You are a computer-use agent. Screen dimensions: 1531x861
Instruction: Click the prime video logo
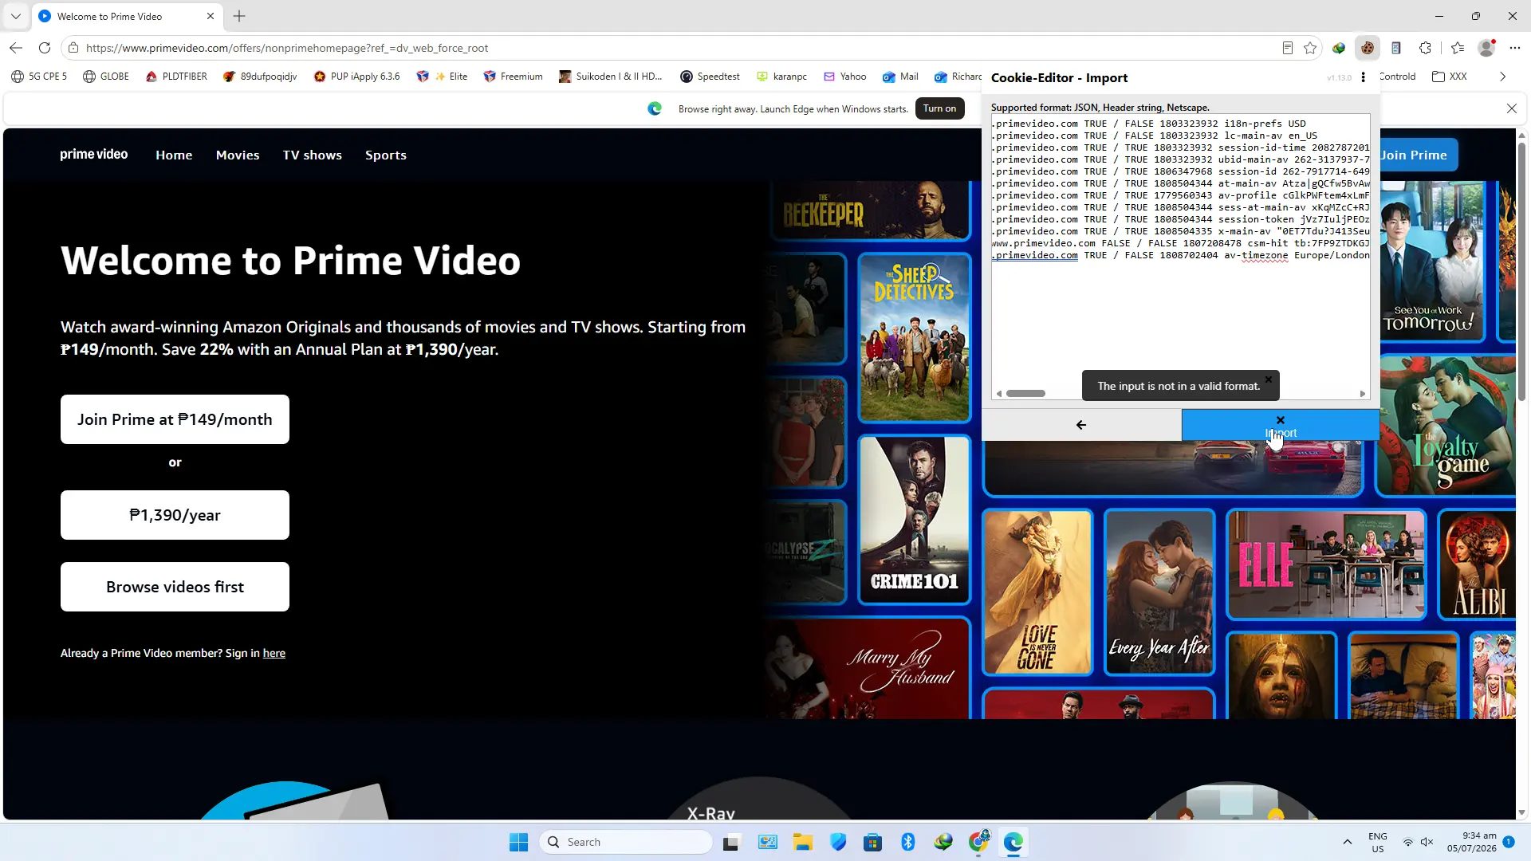[x=93, y=154]
